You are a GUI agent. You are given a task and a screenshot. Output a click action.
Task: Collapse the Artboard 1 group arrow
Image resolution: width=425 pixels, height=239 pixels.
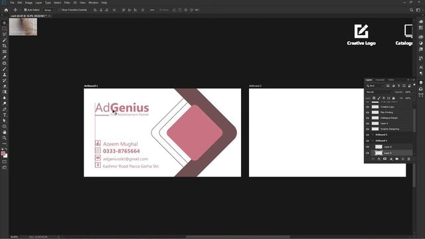coord(373,141)
